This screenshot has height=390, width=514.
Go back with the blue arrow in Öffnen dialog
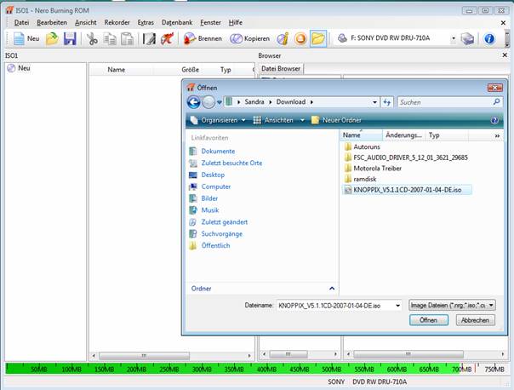(x=194, y=102)
